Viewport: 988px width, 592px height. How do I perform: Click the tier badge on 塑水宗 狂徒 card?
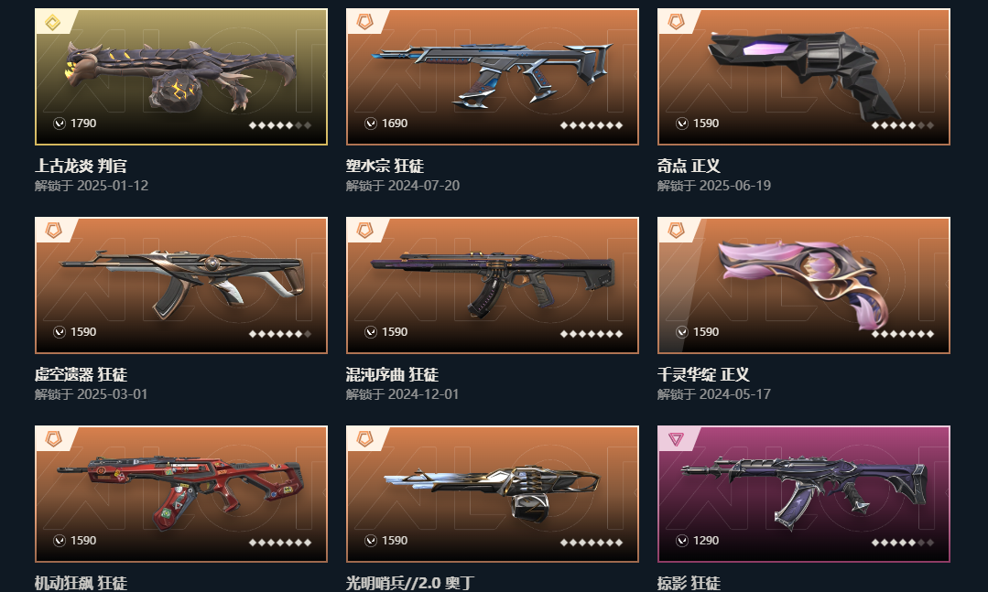tap(364, 23)
